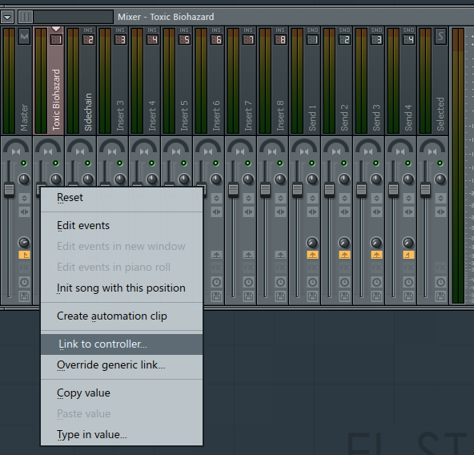Choose Reset in the context menu
This screenshot has width=474, height=455.
click(x=122, y=198)
